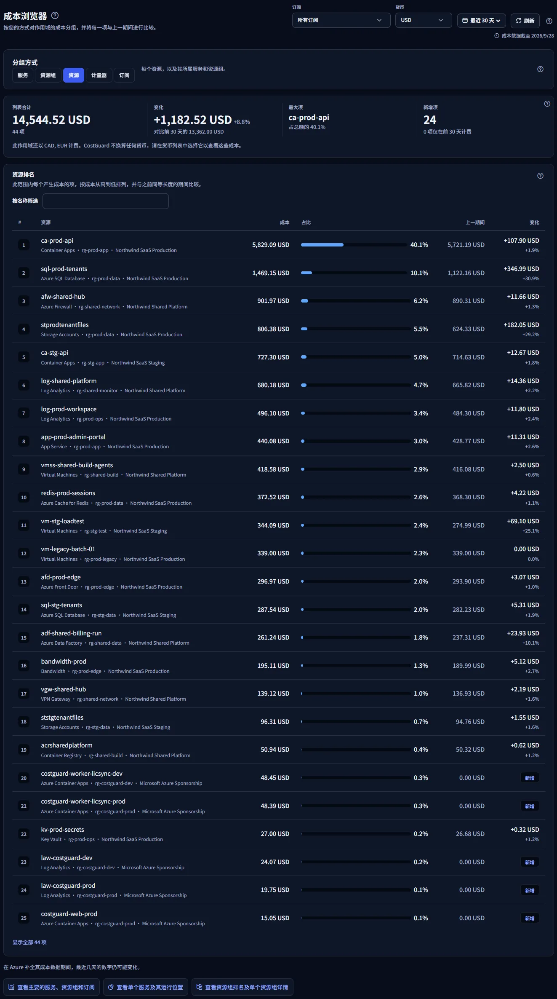
Task: Open help icon in summary totals card
Action: [x=547, y=104]
